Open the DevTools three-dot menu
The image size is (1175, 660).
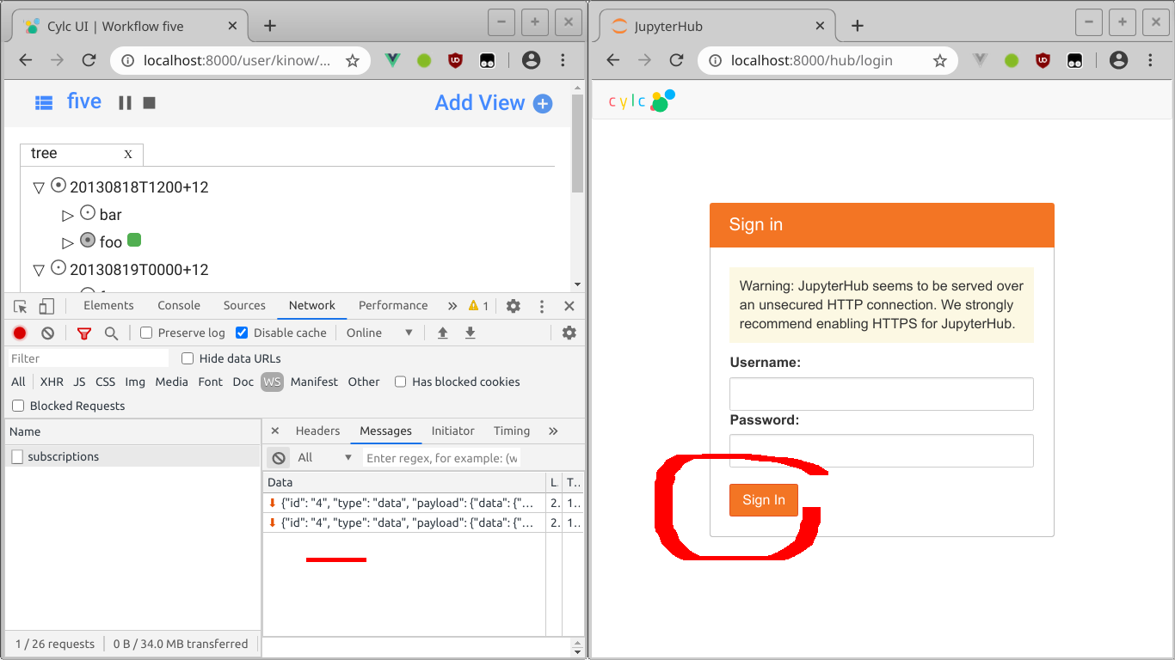[542, 306]
